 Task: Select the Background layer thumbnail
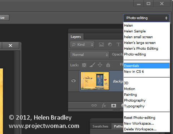(x=95, y=81)
